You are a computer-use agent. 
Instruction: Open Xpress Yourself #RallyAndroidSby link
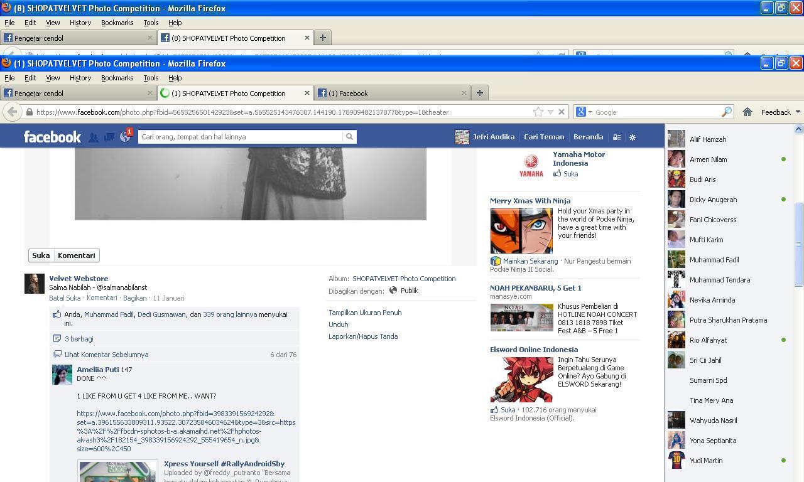click(x=224, y=464)
